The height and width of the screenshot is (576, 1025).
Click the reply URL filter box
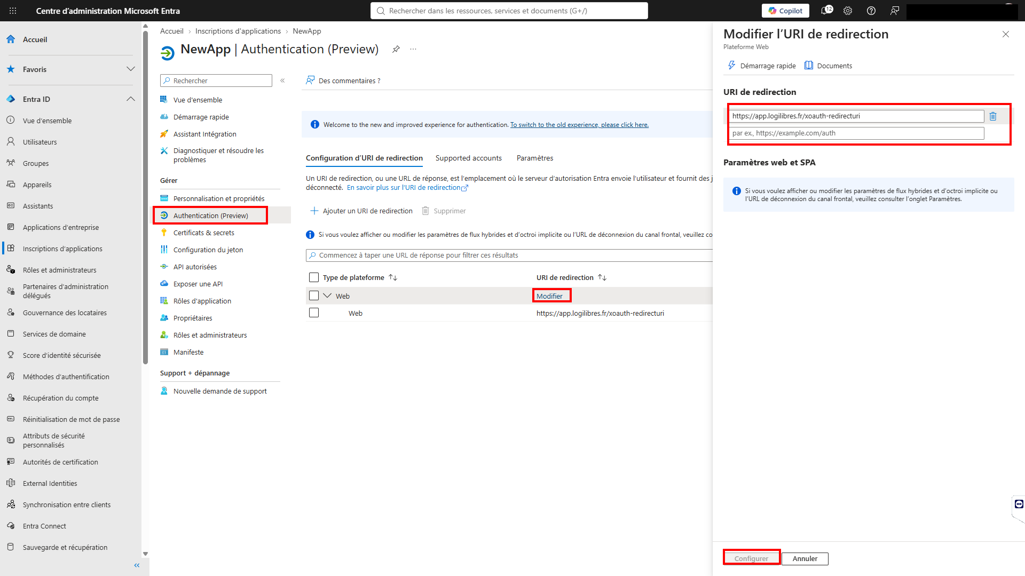point(509,255)
